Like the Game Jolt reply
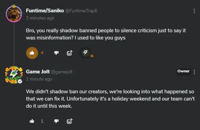Screen dimensions: 200x130 click(32, 121)
